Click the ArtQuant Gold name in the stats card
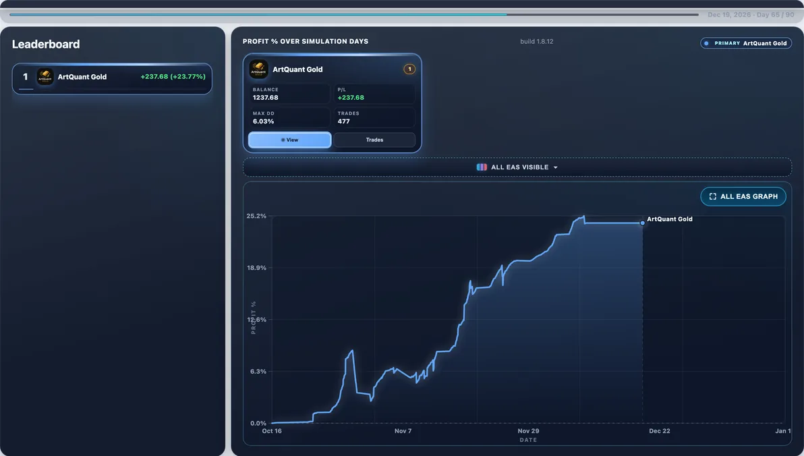The height and width of the screenshot is (456, 804). point(297,69)
